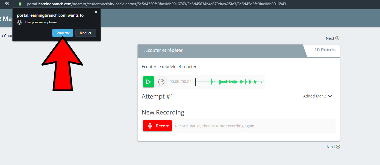The width and height of the screenshot is (380, 165).
Task: Play the model audio clip
Action: click(148, 82)
